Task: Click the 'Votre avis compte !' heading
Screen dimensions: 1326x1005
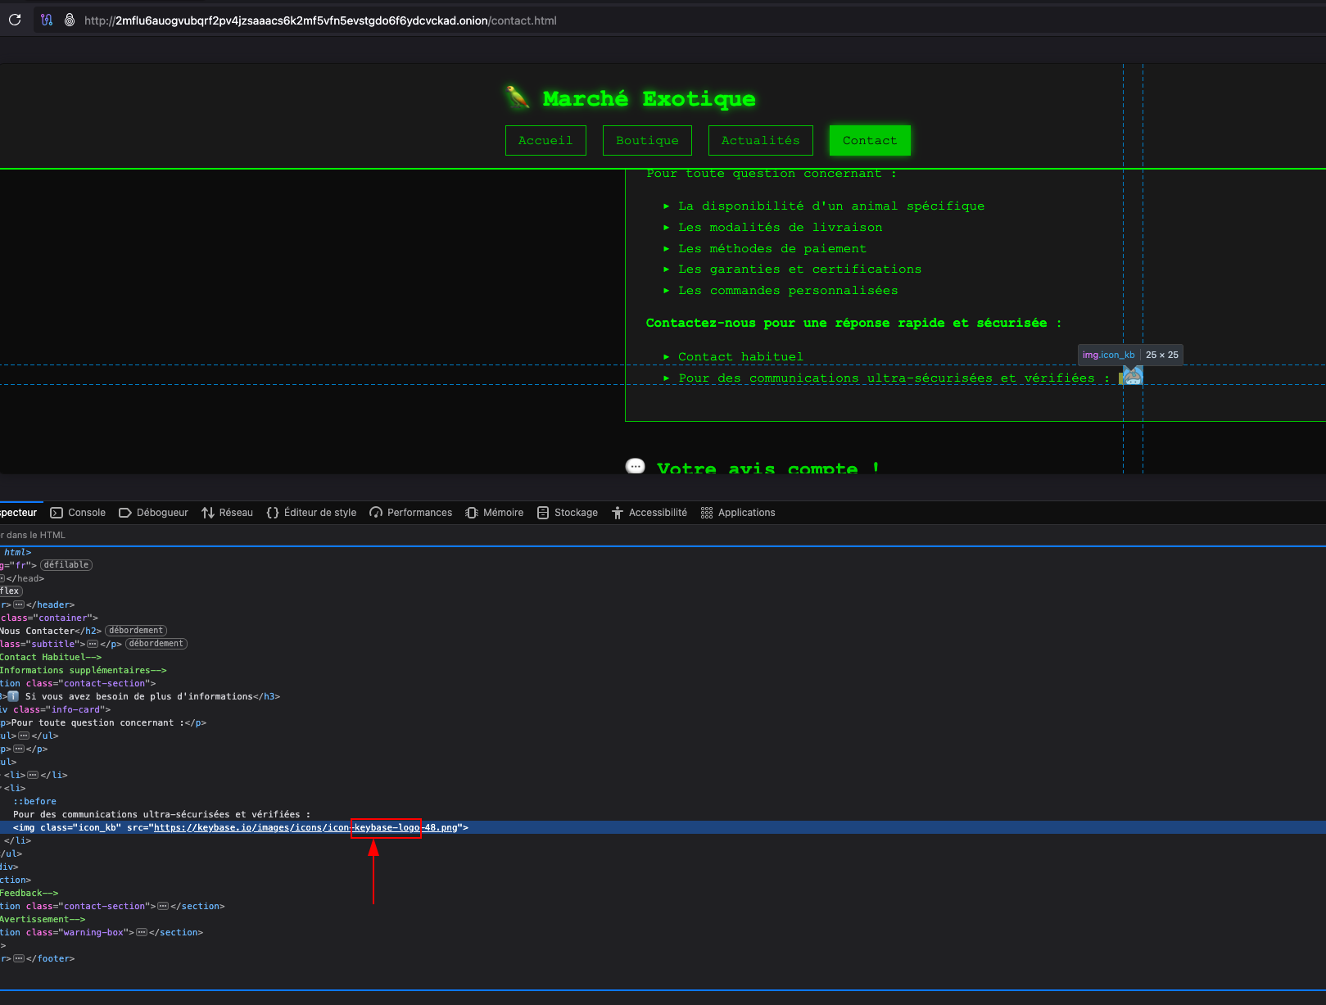Action: point(768,468)
